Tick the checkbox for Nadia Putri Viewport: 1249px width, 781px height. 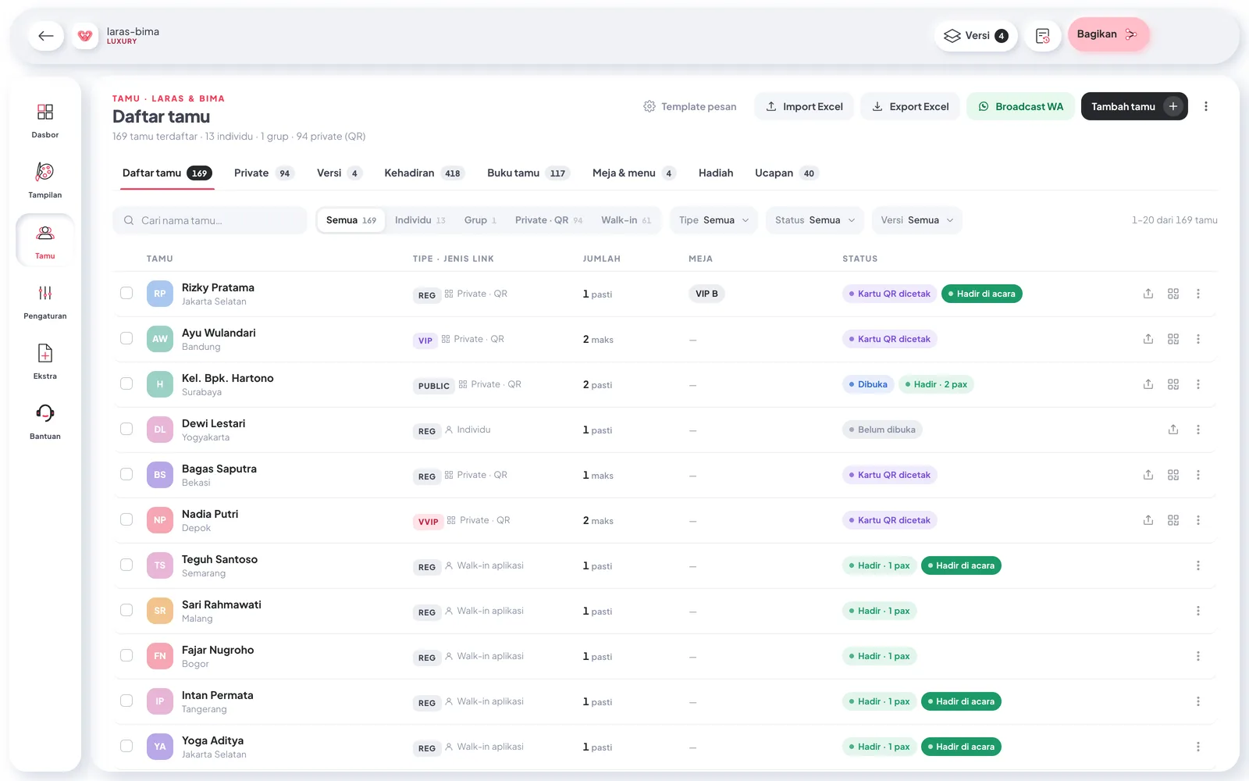[x=126, y=519]
